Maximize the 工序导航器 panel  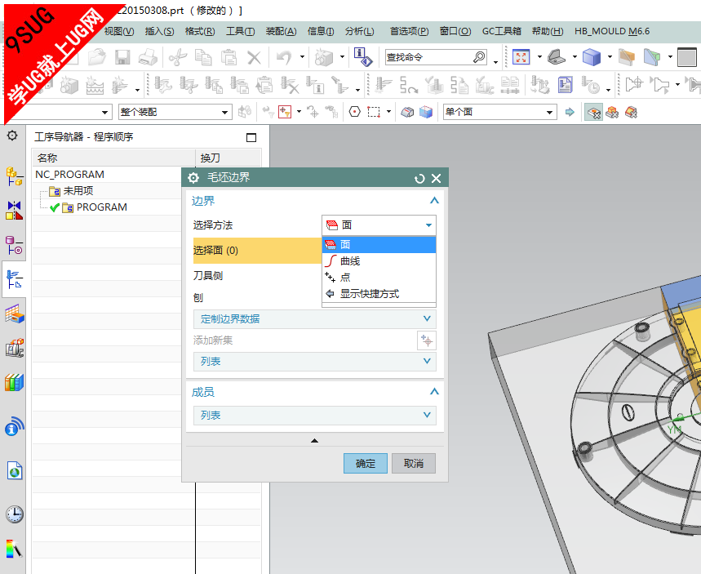coord(251,137)
